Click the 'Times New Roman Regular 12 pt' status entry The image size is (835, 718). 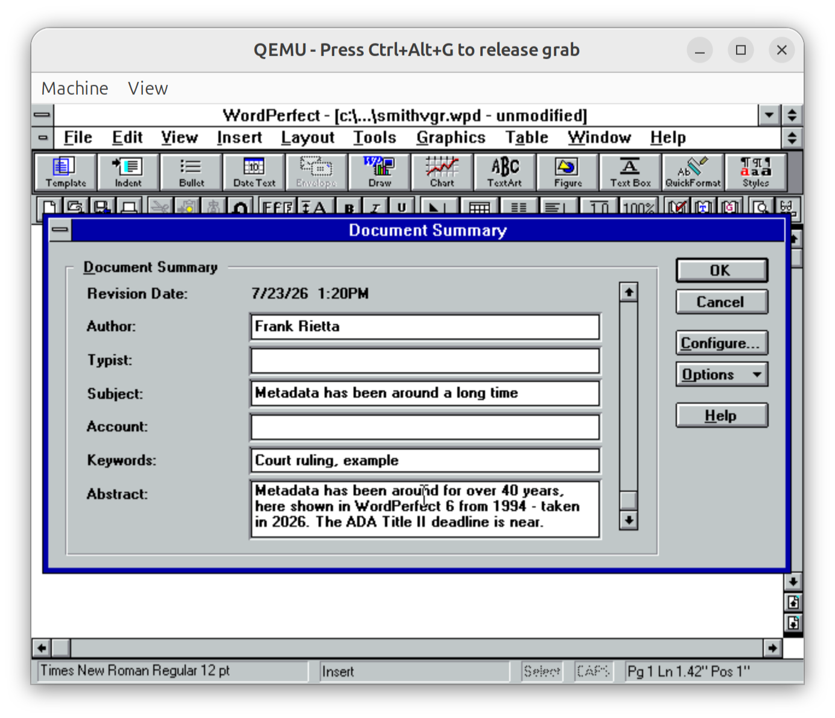click(173, 671)
